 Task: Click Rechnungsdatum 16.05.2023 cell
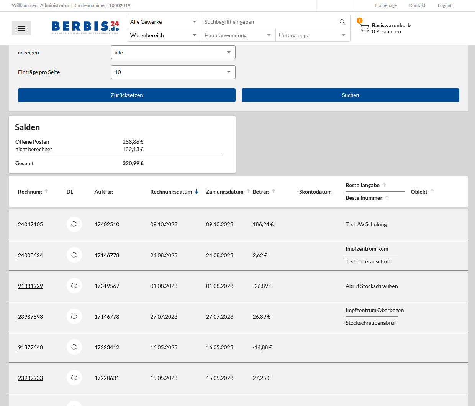click(164, 347)
